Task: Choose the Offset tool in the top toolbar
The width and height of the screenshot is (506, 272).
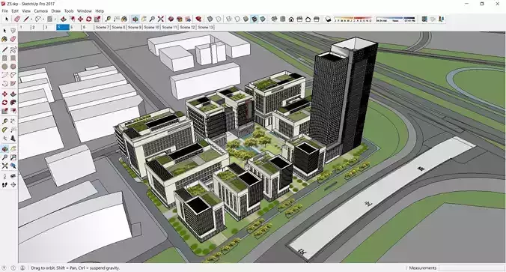Action: (72, 19)
